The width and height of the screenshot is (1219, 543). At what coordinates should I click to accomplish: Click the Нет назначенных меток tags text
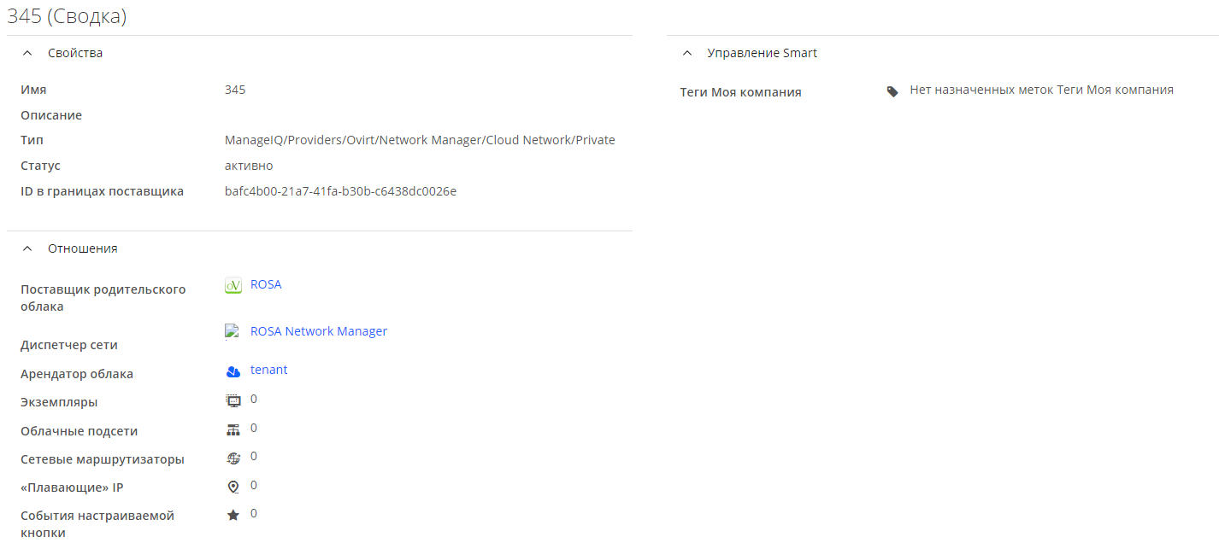tap(1041, 90)
